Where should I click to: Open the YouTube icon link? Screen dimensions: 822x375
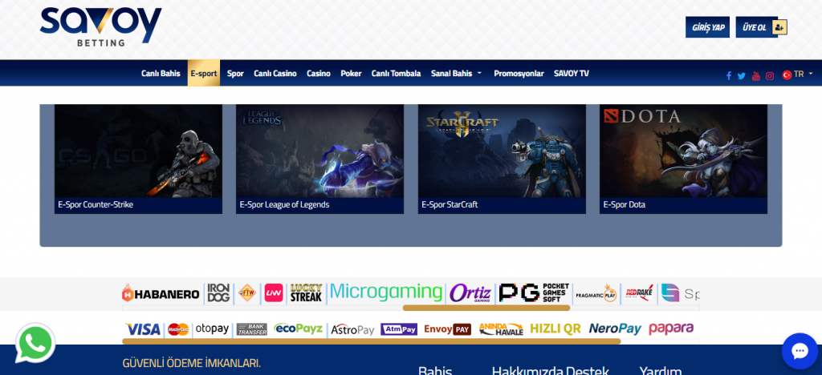tap(755, 76)
